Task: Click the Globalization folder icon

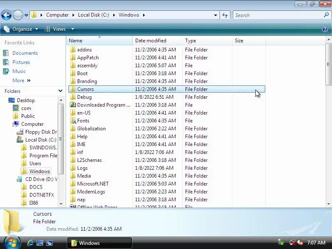Action: [73, 129]
